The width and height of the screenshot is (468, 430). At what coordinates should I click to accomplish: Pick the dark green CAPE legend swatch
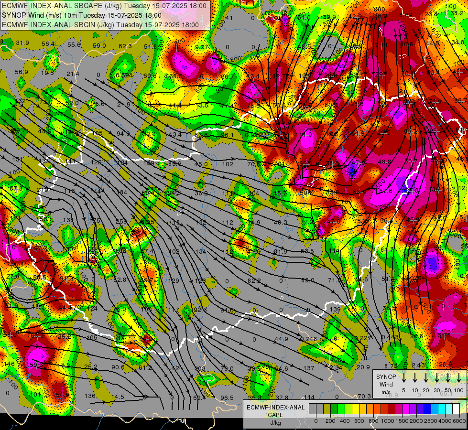(x=334, y=408)
